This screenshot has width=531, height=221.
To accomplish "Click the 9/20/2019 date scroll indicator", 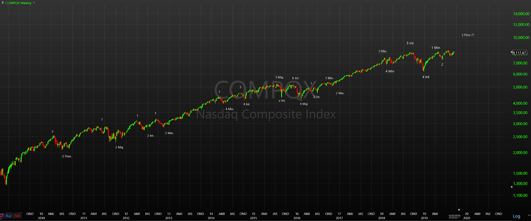I will pyautogui.click(x=454, y=216).
